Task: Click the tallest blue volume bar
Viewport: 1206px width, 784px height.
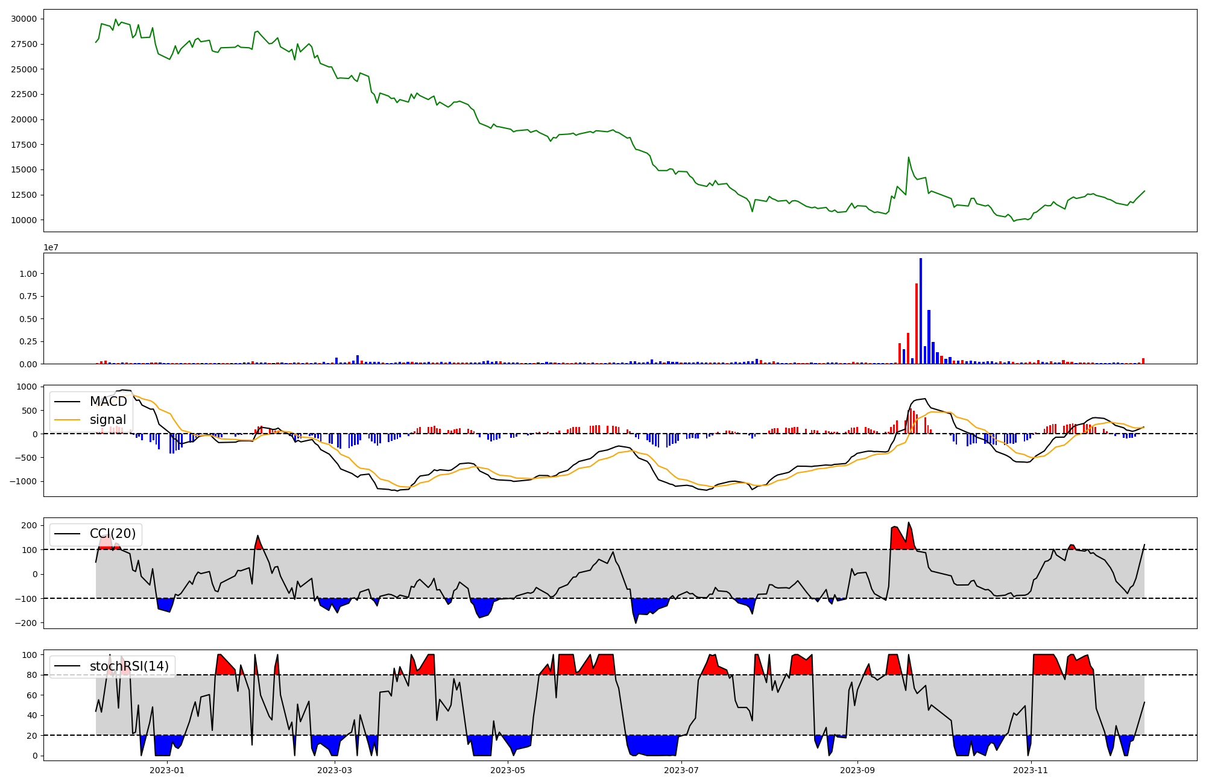Action: click(921, 311)
